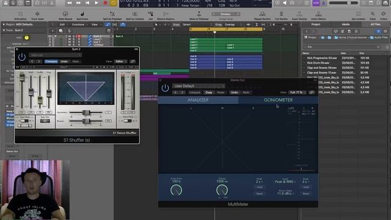This screenshot has width=391, height=220.
Task: Click the Note Repeat toolbar icon
Action: 65,14
